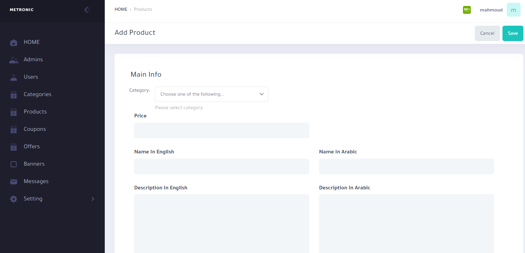The width and height of the screenshot is (525, 253).
Task: Click the Save button
Action: (513, 34)
